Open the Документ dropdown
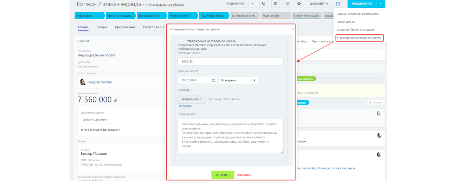Screen dimensions: 457x181 (319, 4)
